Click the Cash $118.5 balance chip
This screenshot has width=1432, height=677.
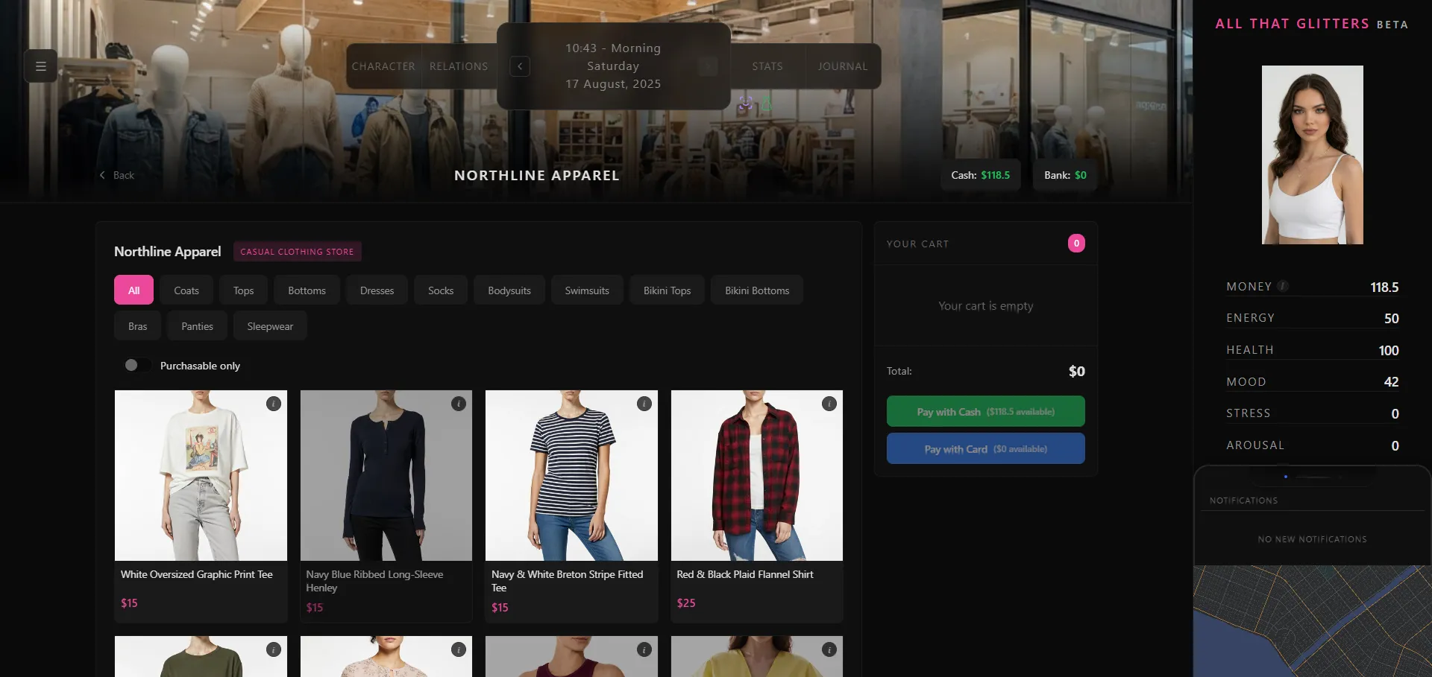click(981, 175)
